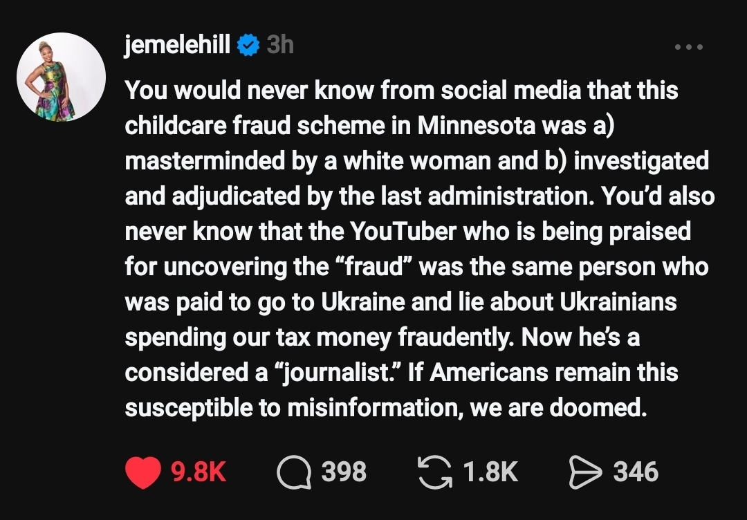Click the 3h timestamp
The height and width of the screenshot is (520, 747).
(x=280, y=45)
